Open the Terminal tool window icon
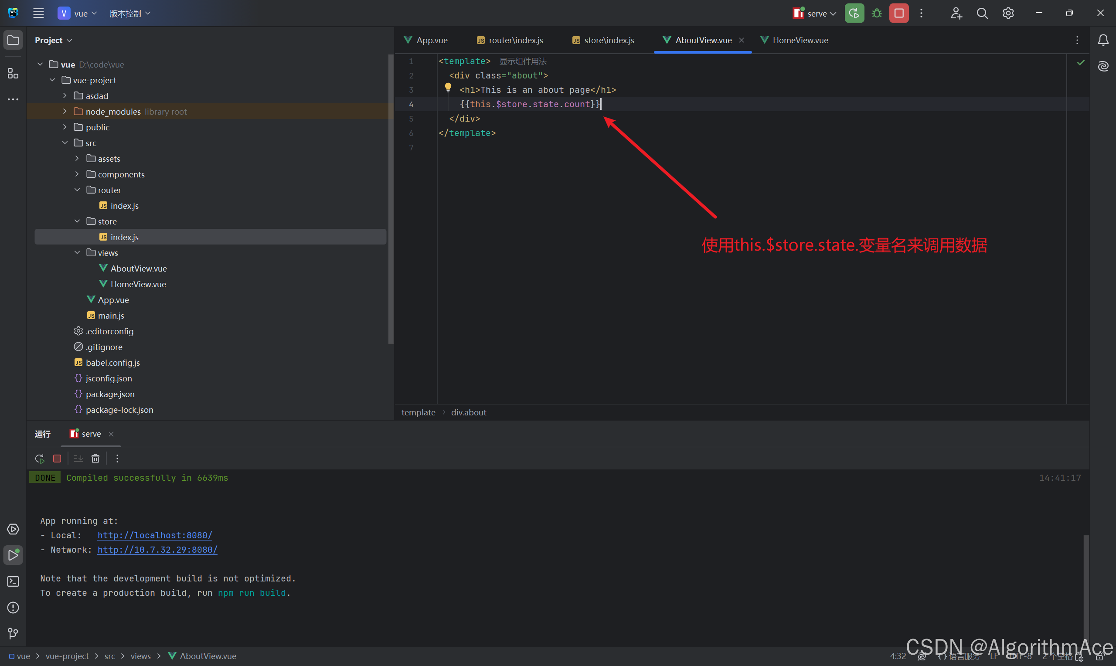The width and height of the screenshot is (1116, 666). (x=13, y=581)
